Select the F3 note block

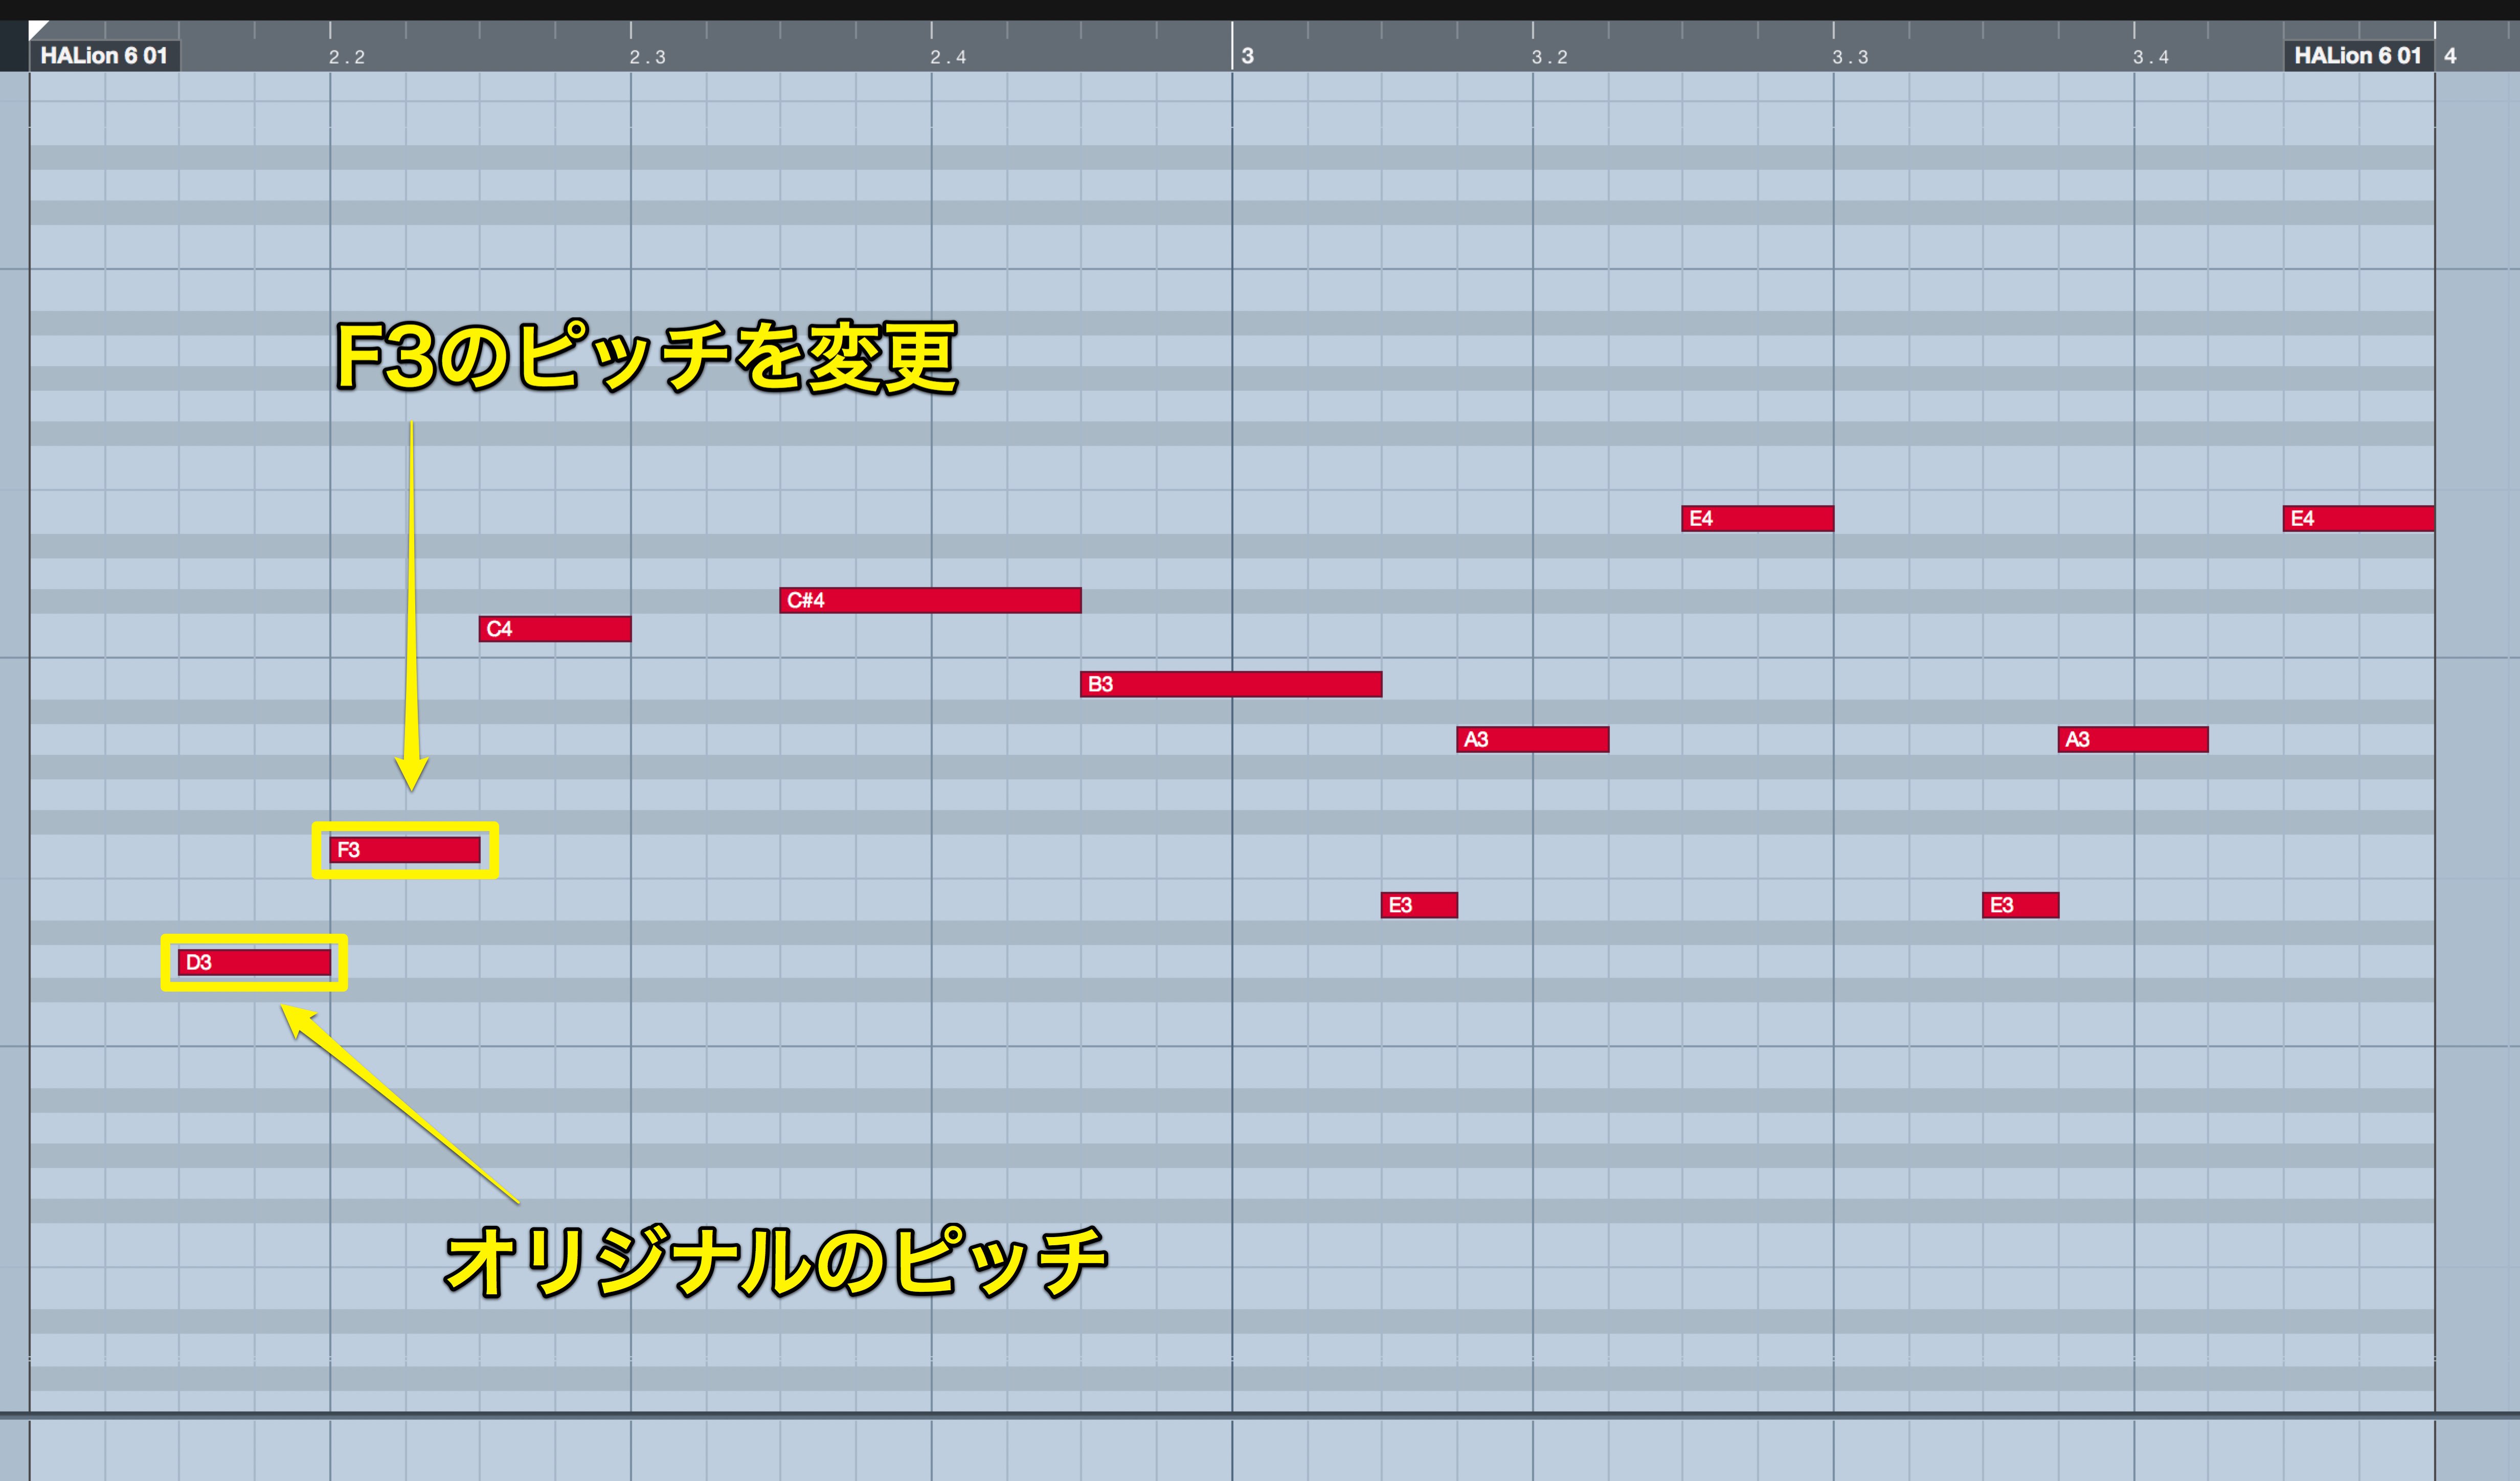[x=405, y=850]
